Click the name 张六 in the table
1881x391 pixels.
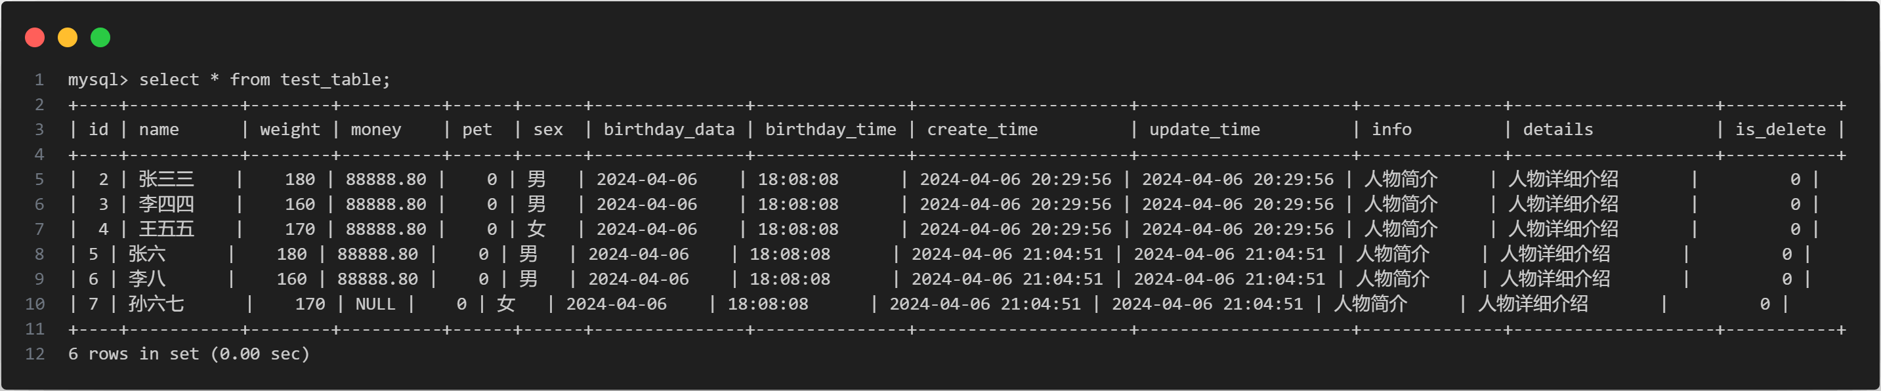[147, 254]
